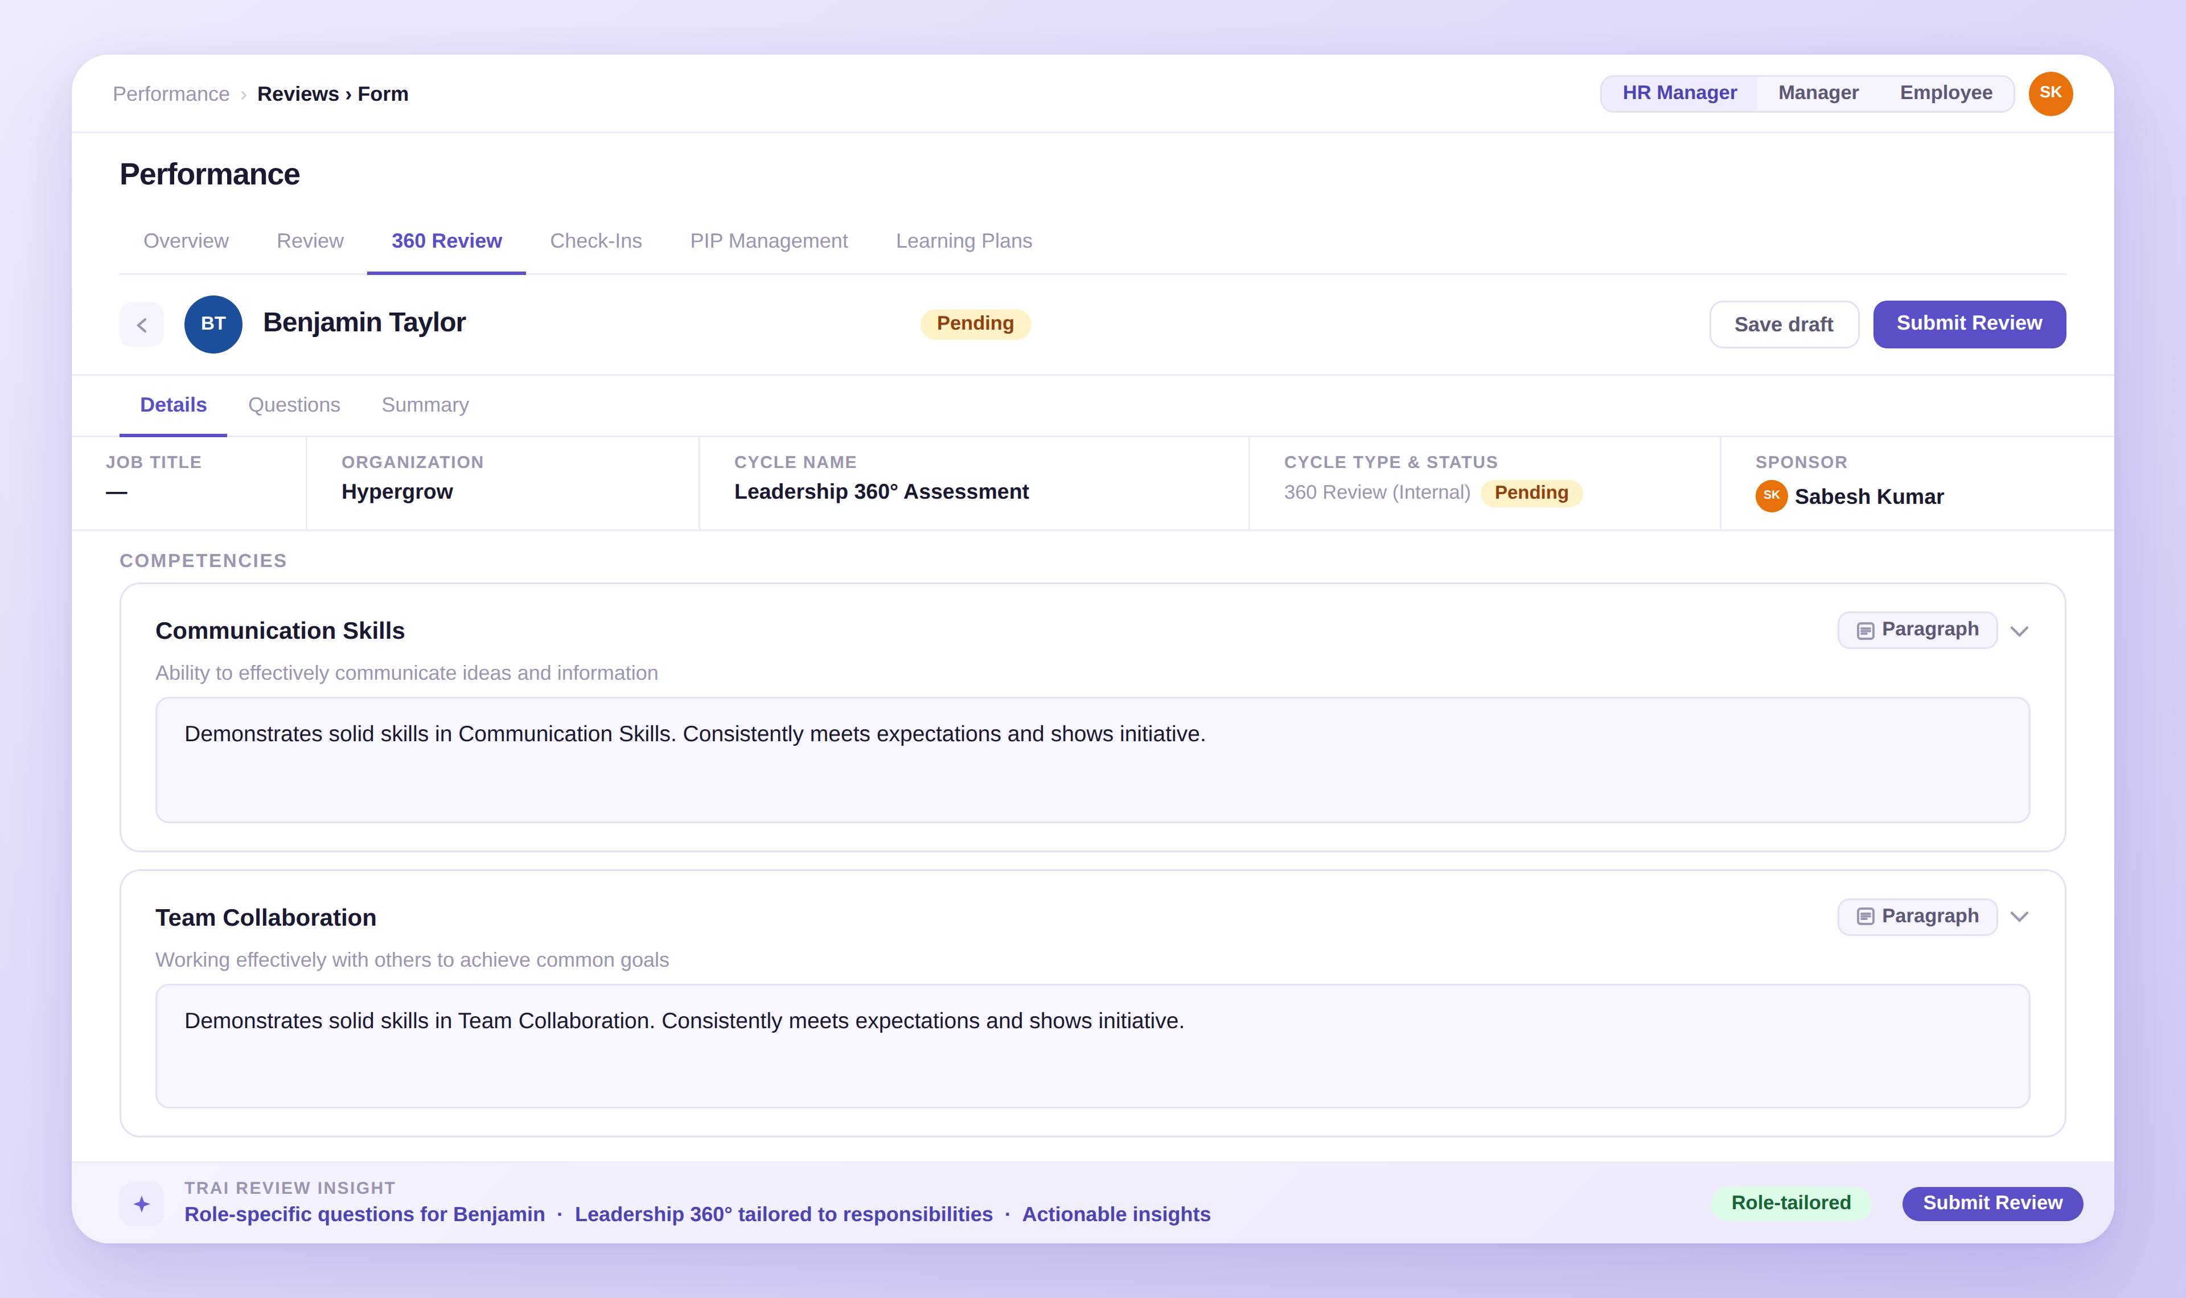Click the TRAI sparkle insight icon
The height and width of the screenshot is (1298, 2186).
coord(142,1203)
